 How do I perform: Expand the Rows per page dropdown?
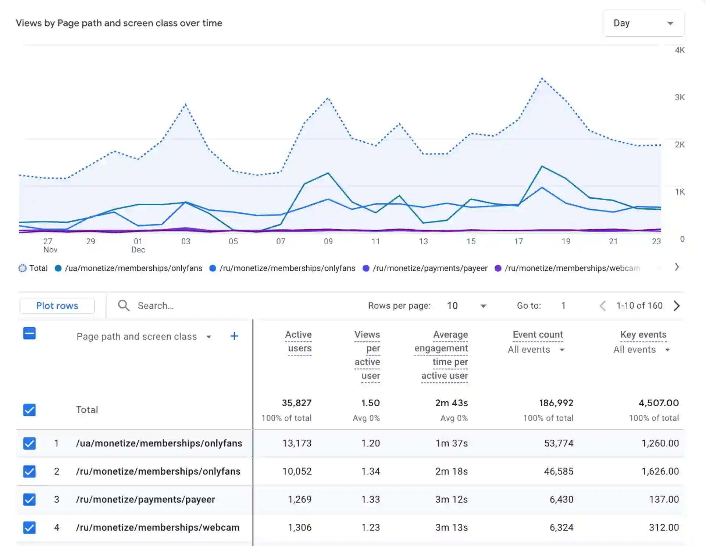pos(483,306)
